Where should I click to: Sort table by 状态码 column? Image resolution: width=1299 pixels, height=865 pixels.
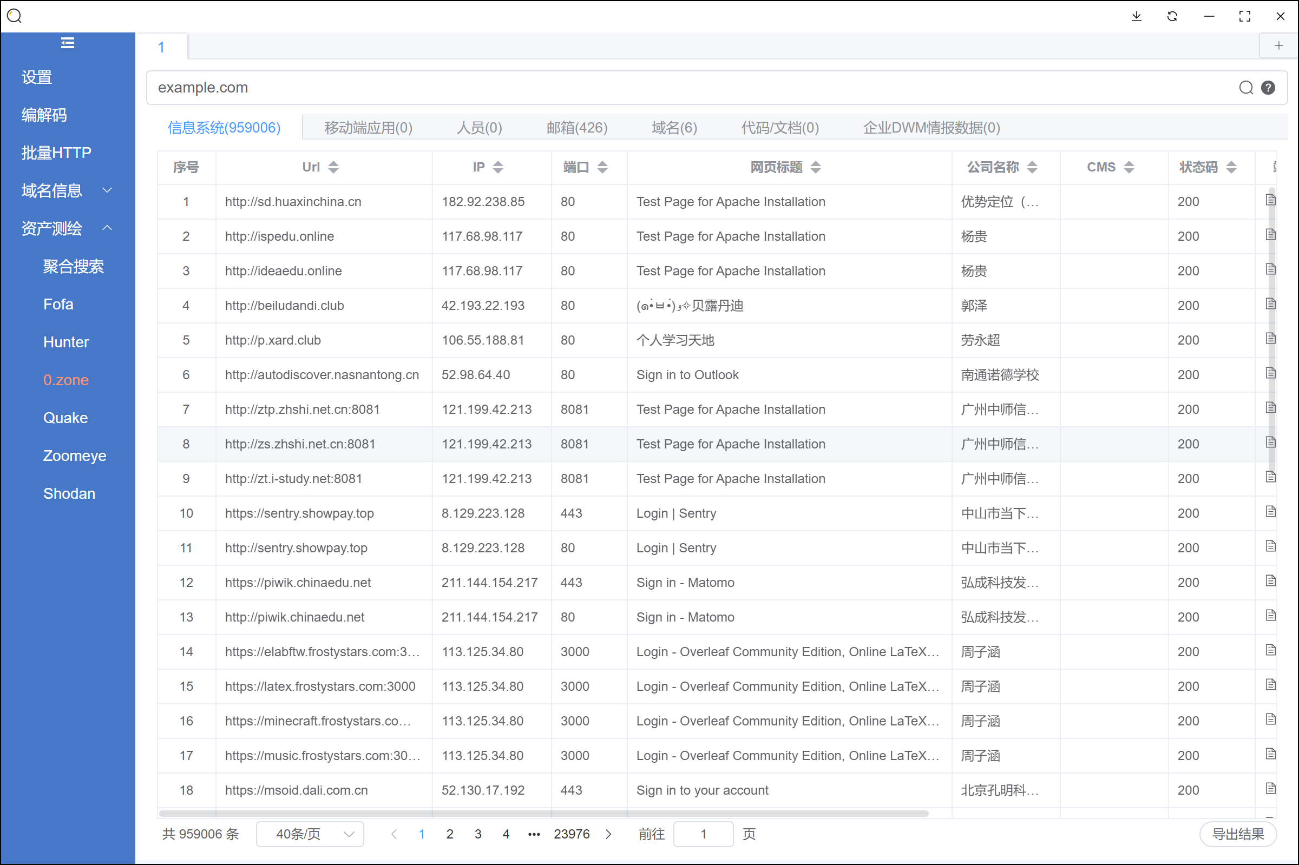(1231, 167)
